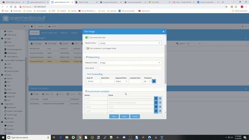This screenshot has width=249, height=140.
Task: Collapse the Services tree group
Action: pyautogui.click(x=2, y=75)
